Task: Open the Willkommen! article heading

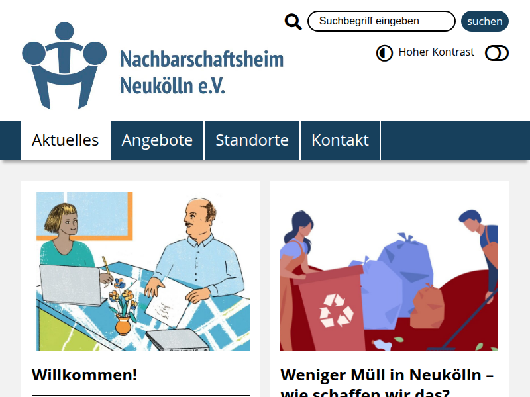Action: 85,375
